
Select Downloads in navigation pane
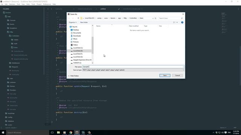[x=77, y=36]
